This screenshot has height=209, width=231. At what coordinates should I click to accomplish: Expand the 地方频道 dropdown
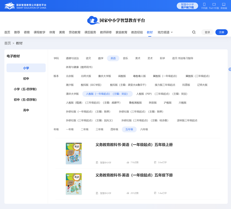(x=165, y=32)
